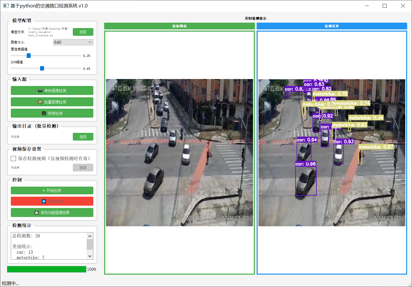
Task: Click the confidence threshold slider handle
Action: click(29, 56)
